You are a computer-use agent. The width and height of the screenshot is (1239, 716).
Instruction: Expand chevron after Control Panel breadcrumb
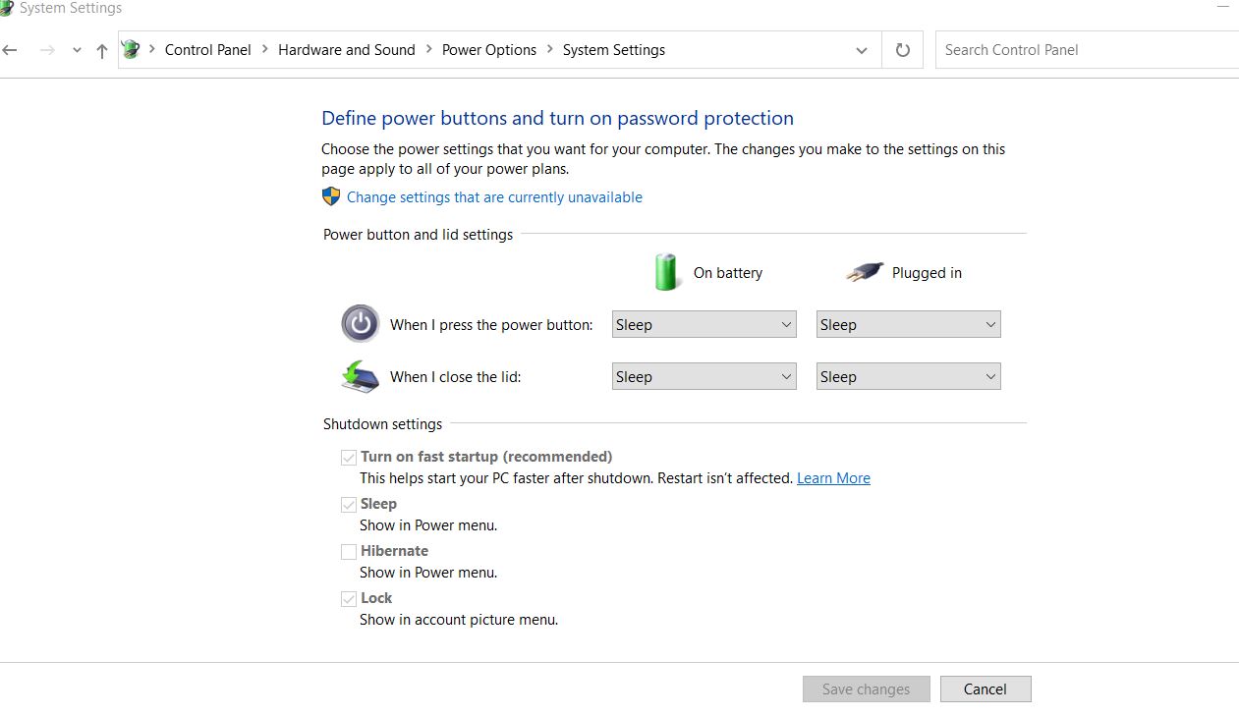265,50
